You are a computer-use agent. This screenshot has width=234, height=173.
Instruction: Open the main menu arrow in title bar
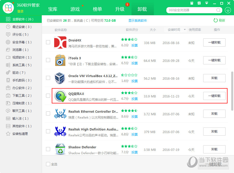206,3
